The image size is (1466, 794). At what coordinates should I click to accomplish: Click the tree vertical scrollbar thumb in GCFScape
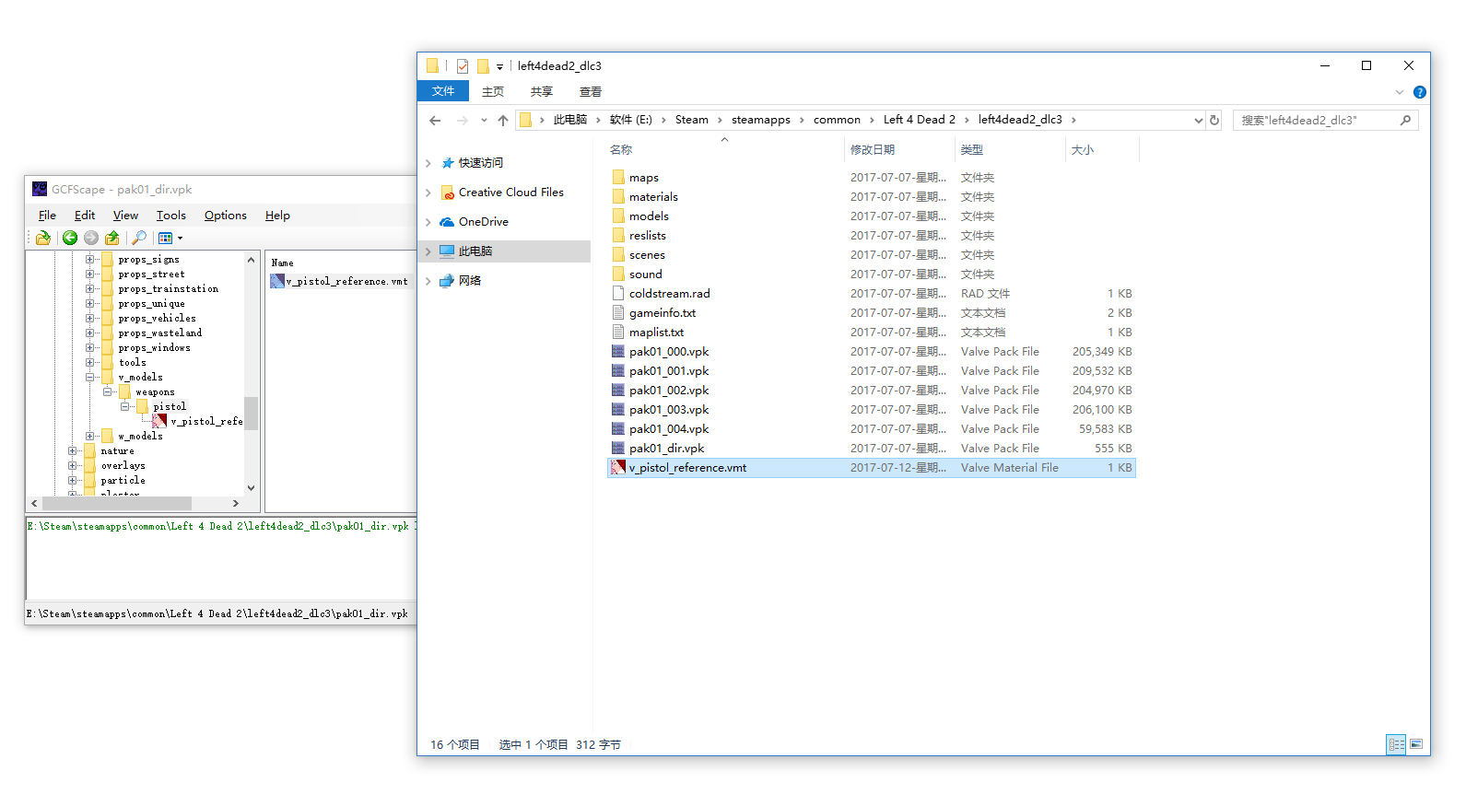[251, 414]
